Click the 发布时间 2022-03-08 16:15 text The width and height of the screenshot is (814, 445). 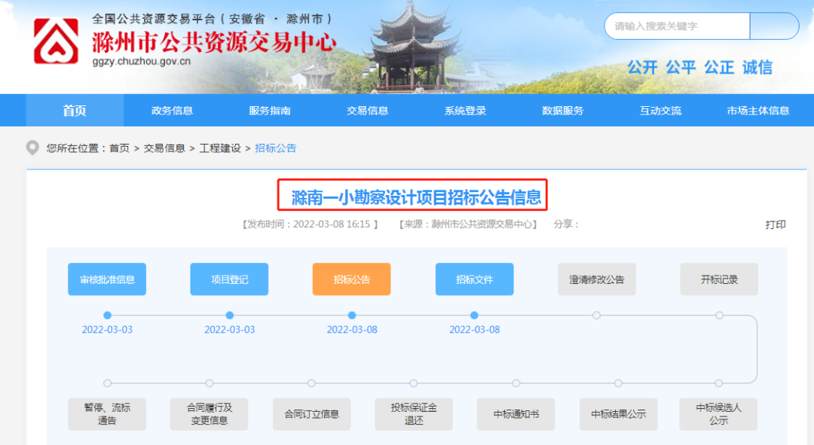click(x=310, y=224)
